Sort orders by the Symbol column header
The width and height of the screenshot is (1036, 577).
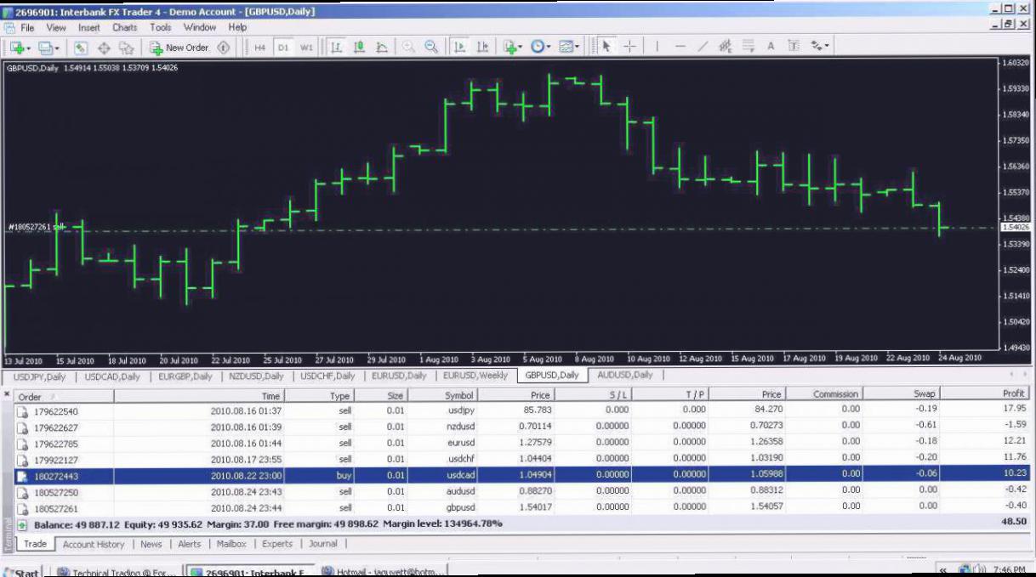coord(442,394)
